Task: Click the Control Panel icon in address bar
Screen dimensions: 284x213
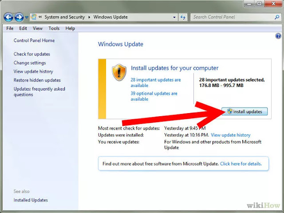Action: (x=34, y=17)
